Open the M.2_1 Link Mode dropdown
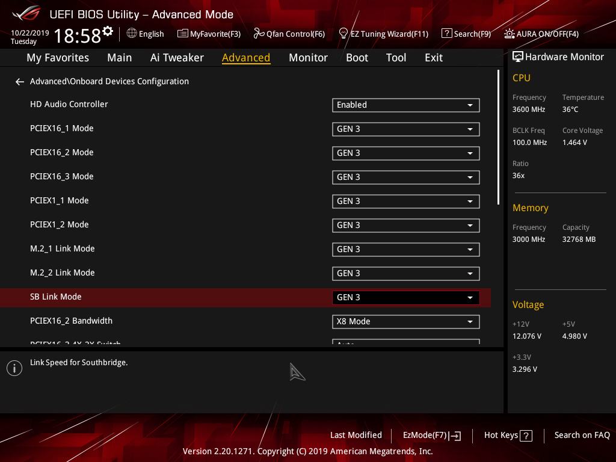The image size is (616, 462). 406,250
